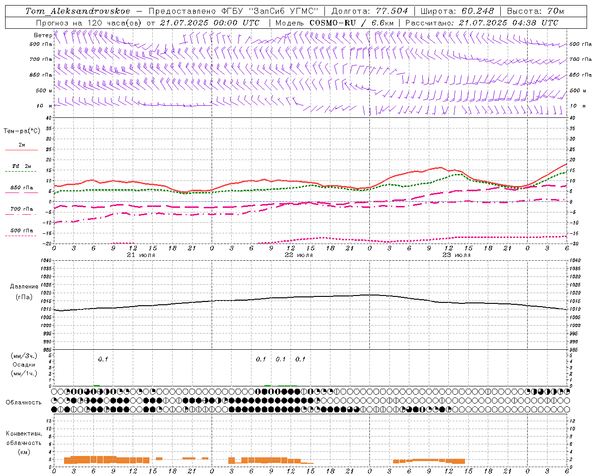Click Рассчитано: 21.07.2025 04:38 UTC timestamp

(482, 23)
